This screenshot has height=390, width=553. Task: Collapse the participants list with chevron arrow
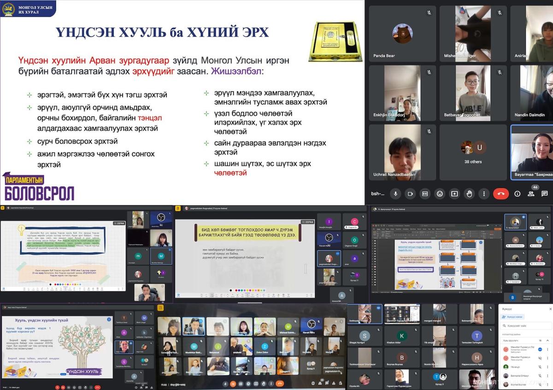[x=548, y=341]
